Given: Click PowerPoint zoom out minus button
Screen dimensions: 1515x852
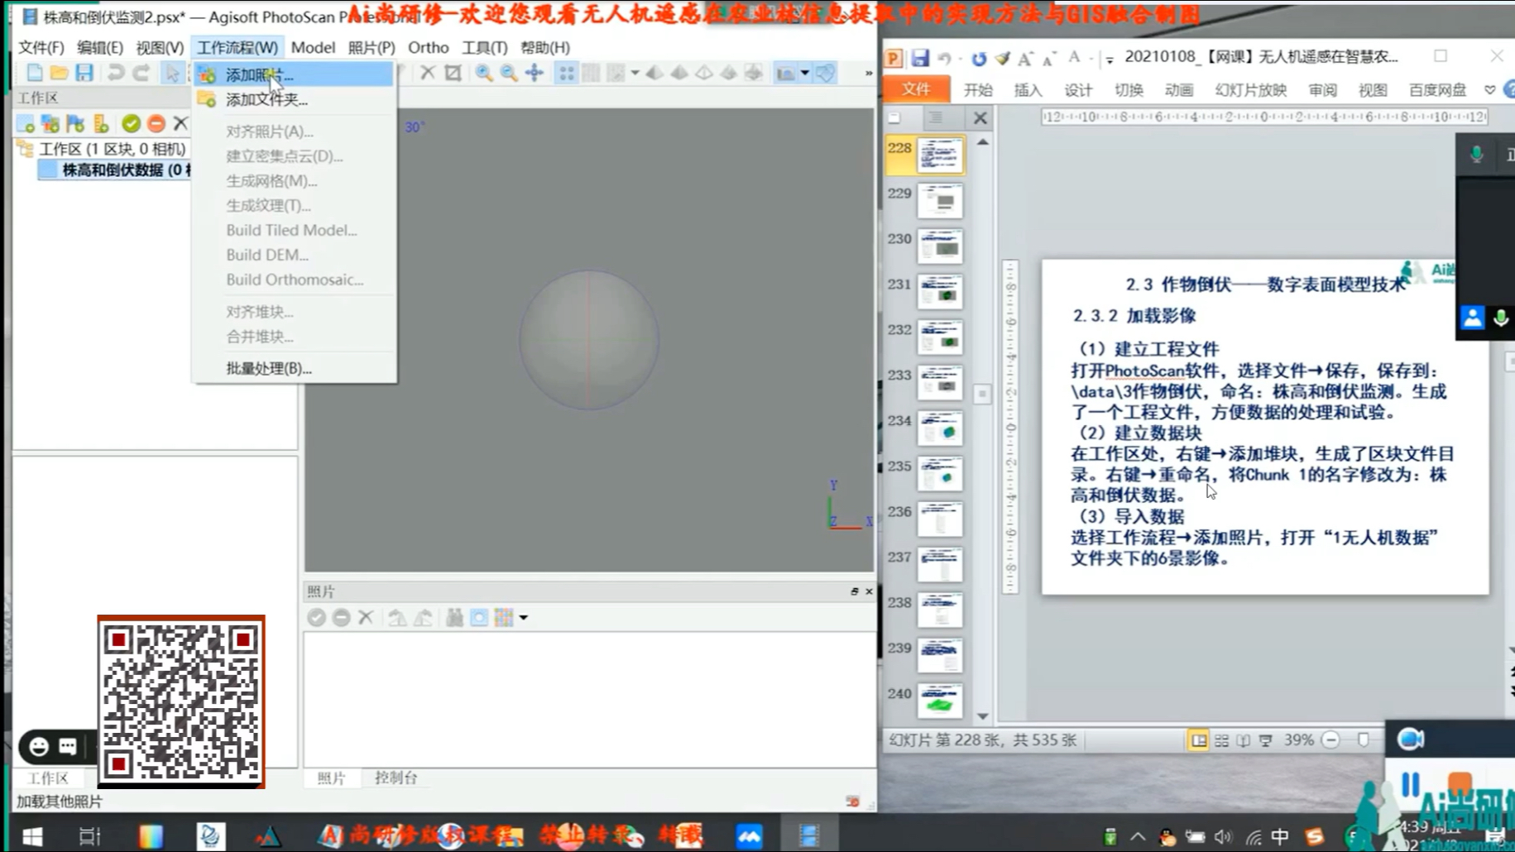Looking at the screenshot, I should pos(1330,740).
